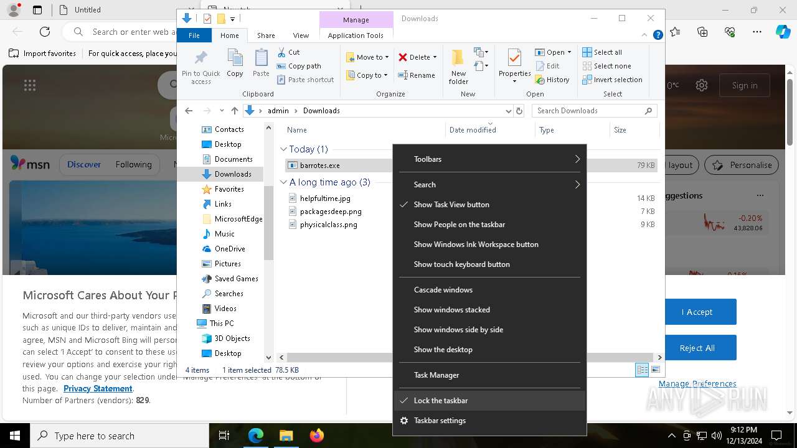Expand the Search submenu
797x448 pixels.
click(490, 185)
